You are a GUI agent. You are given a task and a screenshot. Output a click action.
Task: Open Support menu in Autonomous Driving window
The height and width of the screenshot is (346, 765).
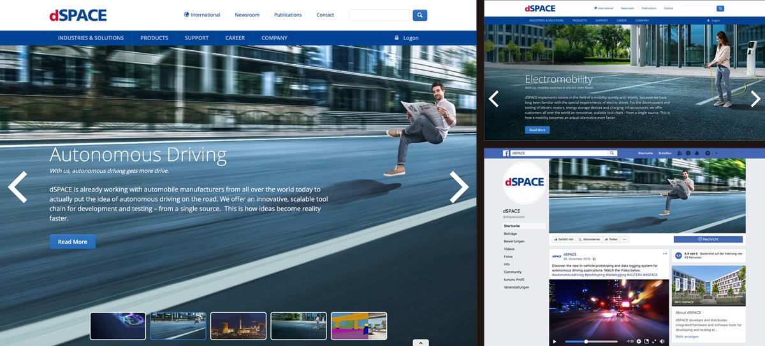(197, 38)
